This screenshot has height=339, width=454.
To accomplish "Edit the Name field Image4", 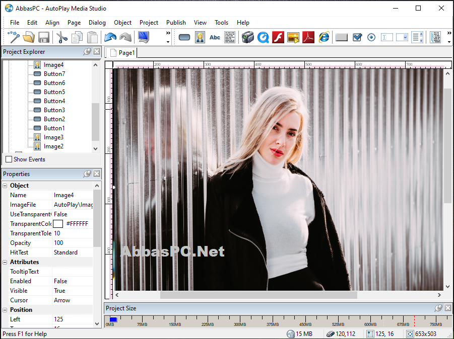I will click(73, 195).
